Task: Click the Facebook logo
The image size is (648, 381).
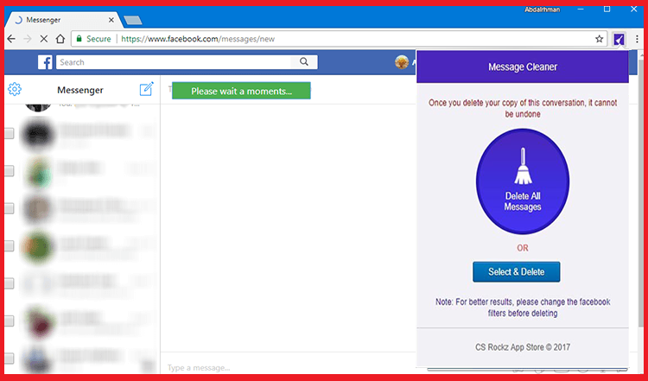Action: pyautogui.click(x=45, y=62)
